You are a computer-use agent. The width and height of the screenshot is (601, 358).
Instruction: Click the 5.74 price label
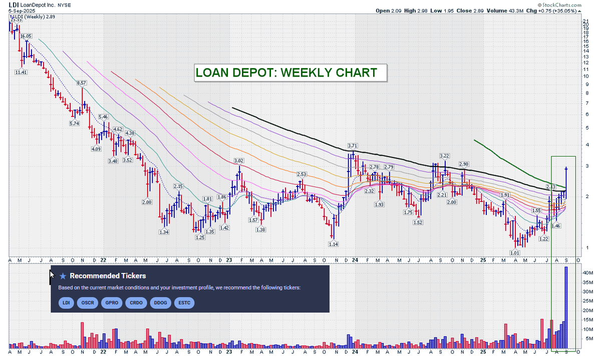[74, 123]
